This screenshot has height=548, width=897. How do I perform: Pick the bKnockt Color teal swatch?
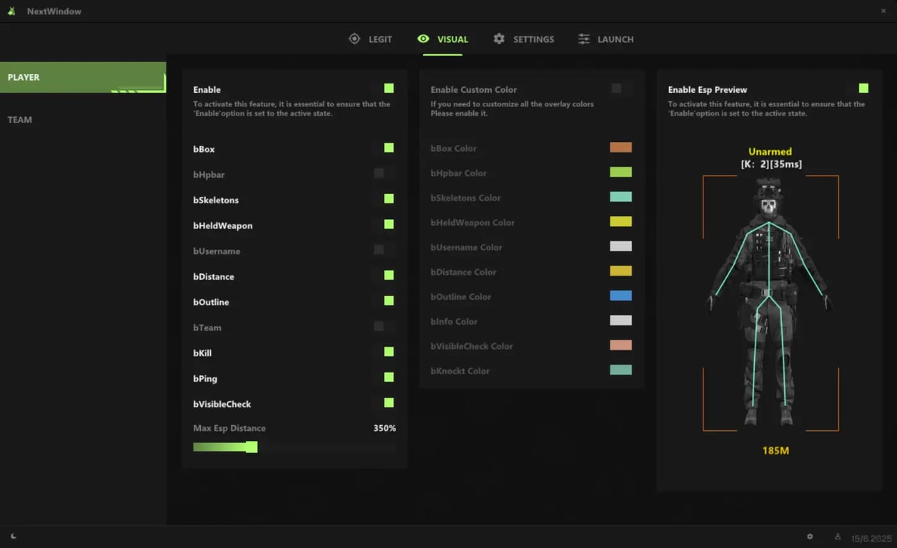[620, 370]
